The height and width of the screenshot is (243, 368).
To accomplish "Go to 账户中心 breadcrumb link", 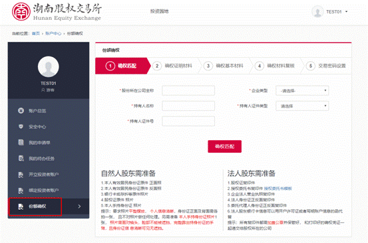I will point(53,33).
